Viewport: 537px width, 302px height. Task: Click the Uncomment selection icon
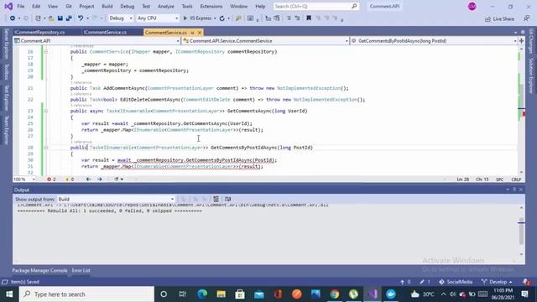tap(297, 18)
